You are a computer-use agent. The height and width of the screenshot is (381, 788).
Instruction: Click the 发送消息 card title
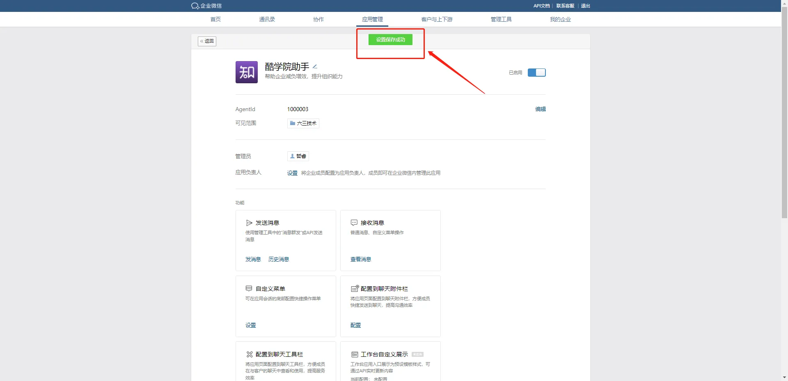point(267,223)
